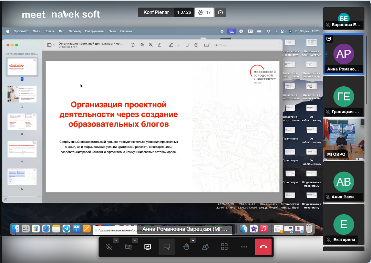This screenshot has width=371, height=263.
Task: Expand the raise hand reactions arrow
Action: pos(193,240)
